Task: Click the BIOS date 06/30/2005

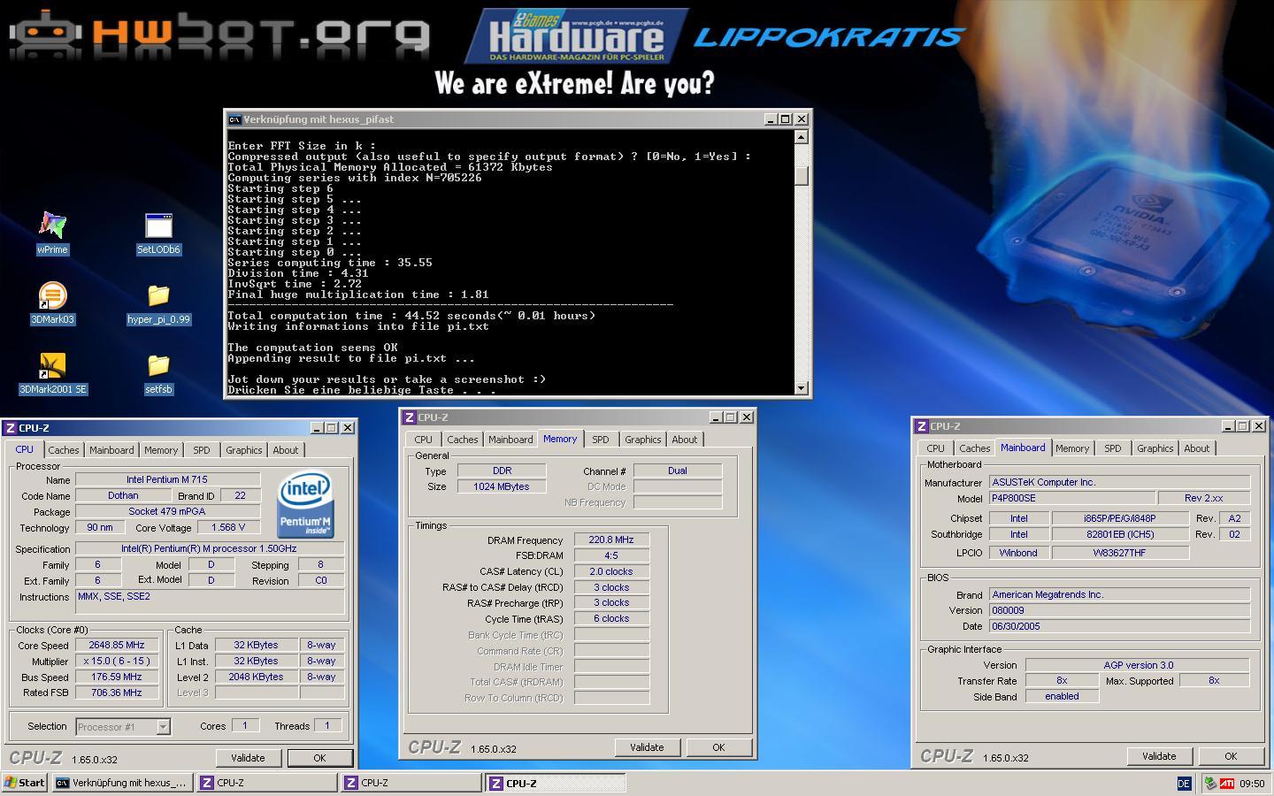Action: 1119,626
